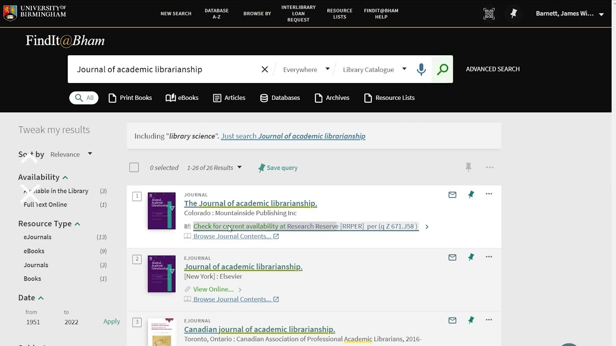Open Interlibrary Loan Request
Viewport: 616px width, 346px height.
click(x=298, y=13)
